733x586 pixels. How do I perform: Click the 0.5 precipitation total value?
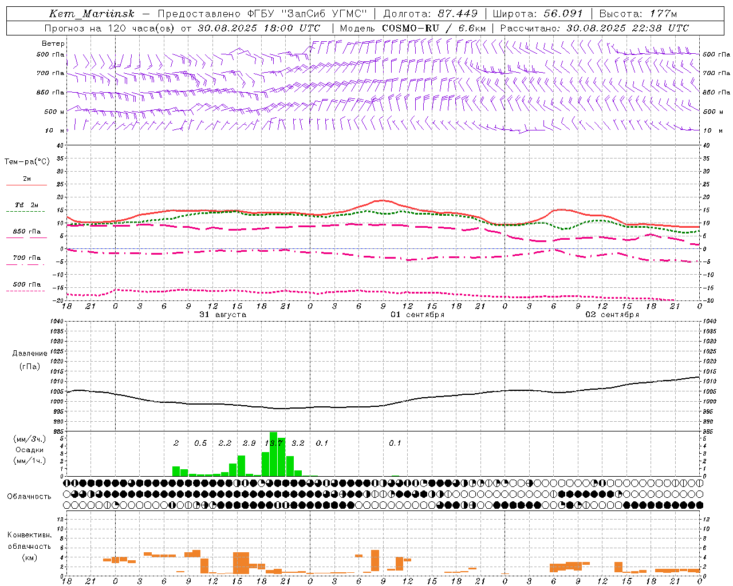[200, 444]
